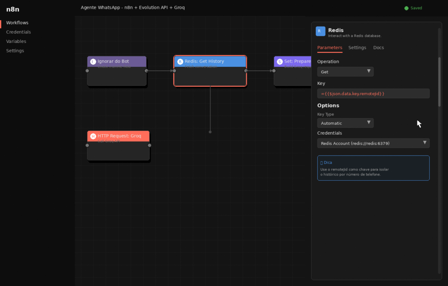Click the n8n logo

click(13, 9)
